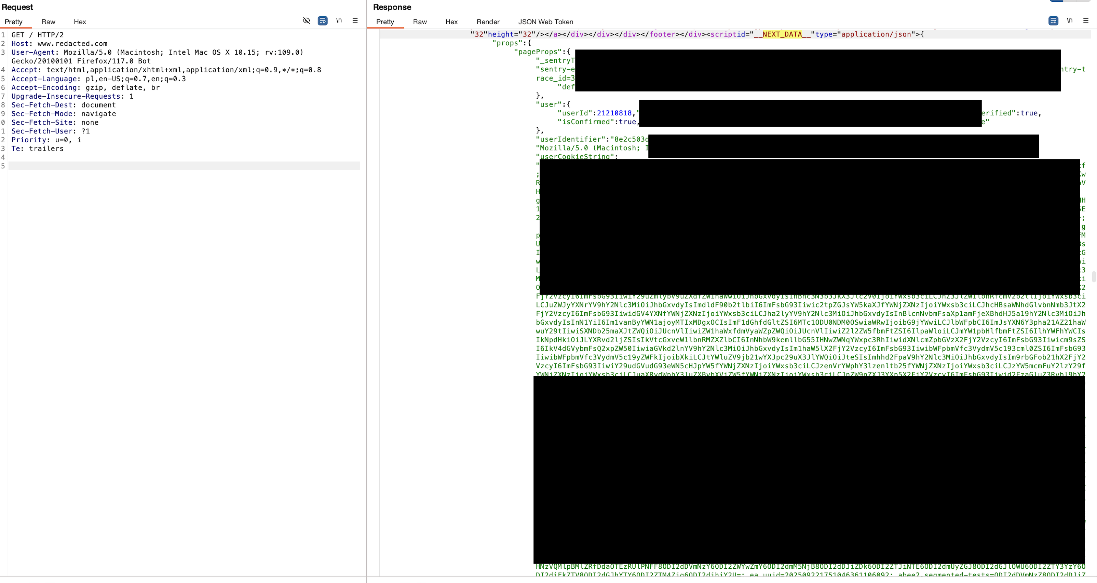The height and width of the screenshot is (583, 1097).
Task: Click the '"user":{' key in response
Action: coord(553,104)
